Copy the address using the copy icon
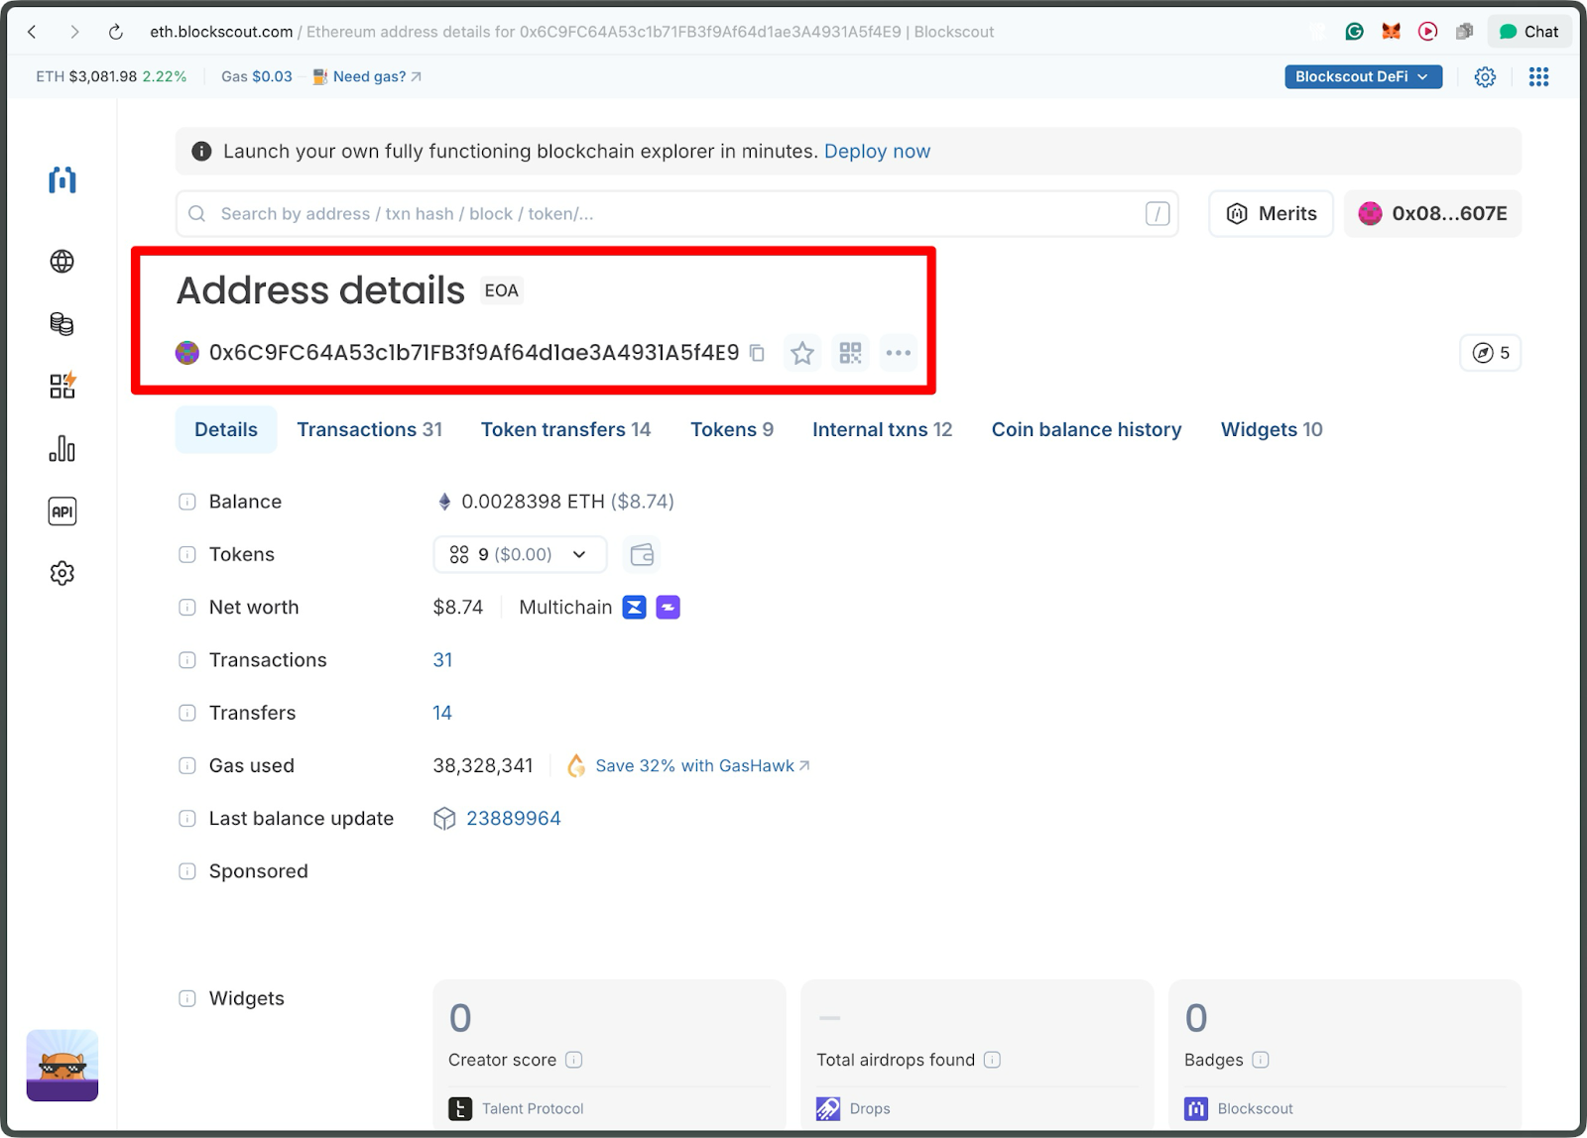The height and width of the screenshot is (1138, 1587). pyautogui.click(x=756, y=353)
